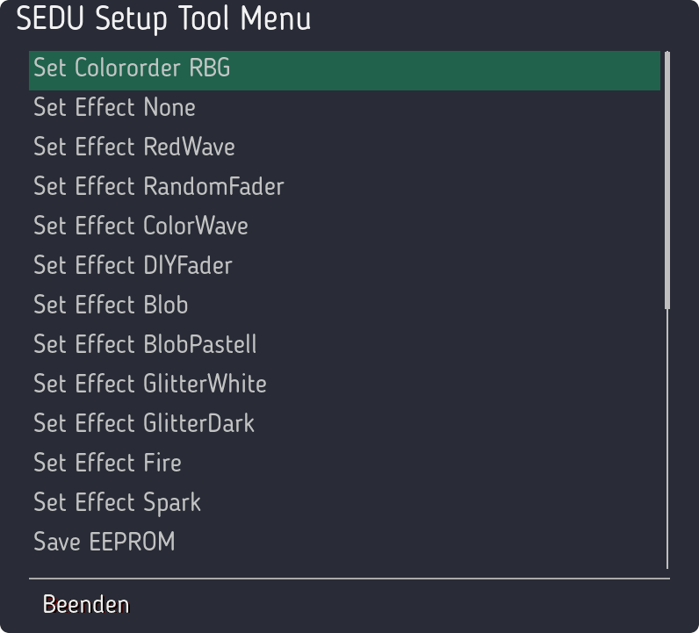Viewport: 699px width, 633px height.
Task: Choose Set Effect GlitterDark
Action: coord(144,424)
